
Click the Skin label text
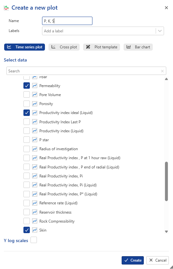[43, 230]
